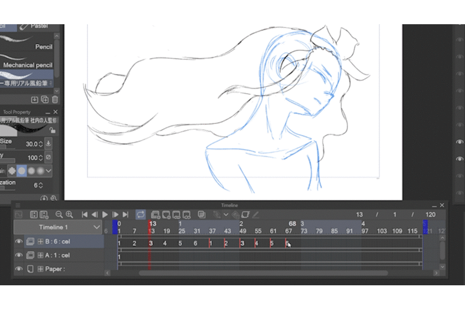This screenshot has width=465, height=310.
Task: Click New animation folder icon
Action: 155,215
